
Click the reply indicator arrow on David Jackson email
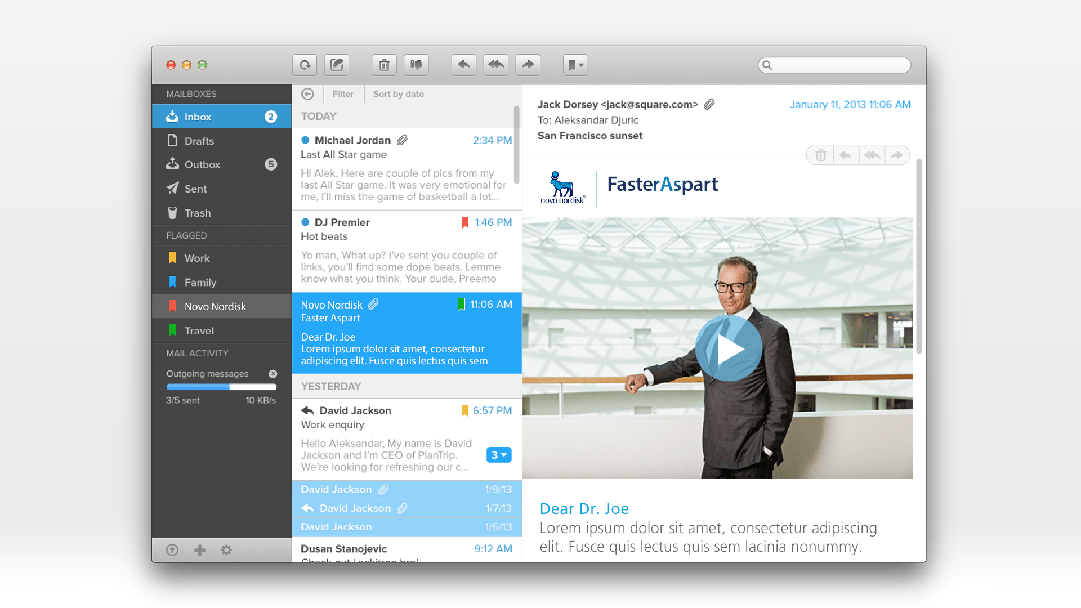coord(307,410)
